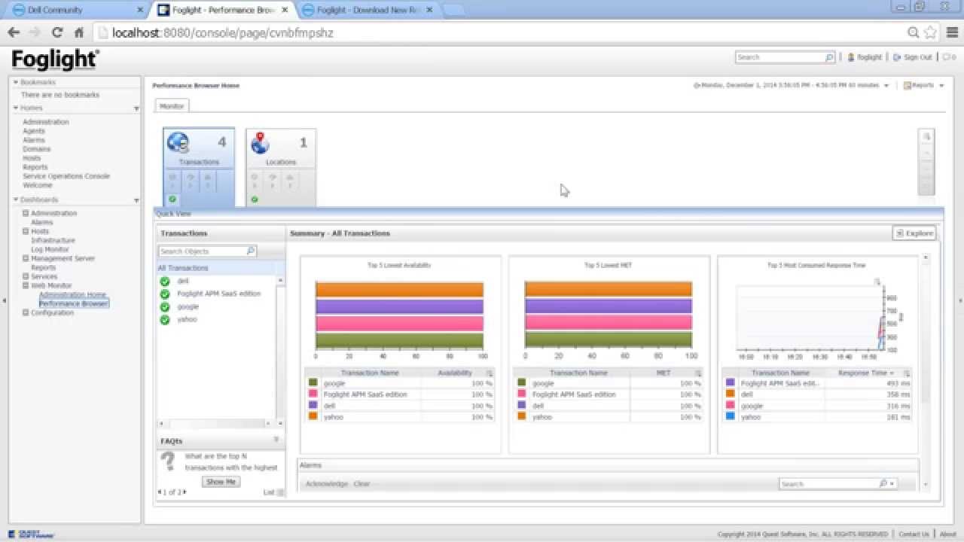
Task: Click the purple Foglight APM swatch in Response Time table
Action: [730, 383]
